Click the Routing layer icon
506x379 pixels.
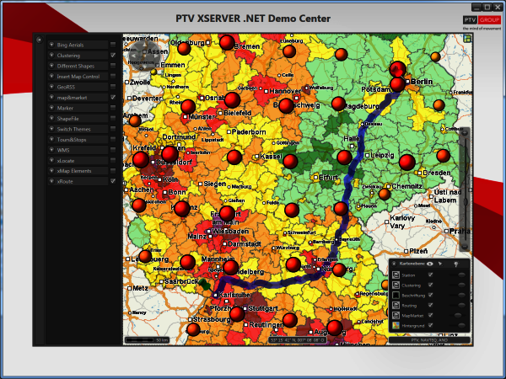(x=396, y=305)
